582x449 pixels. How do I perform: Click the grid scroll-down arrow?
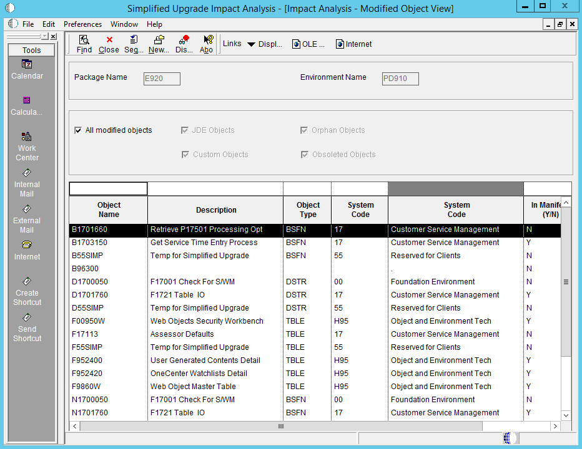point(566,415)
